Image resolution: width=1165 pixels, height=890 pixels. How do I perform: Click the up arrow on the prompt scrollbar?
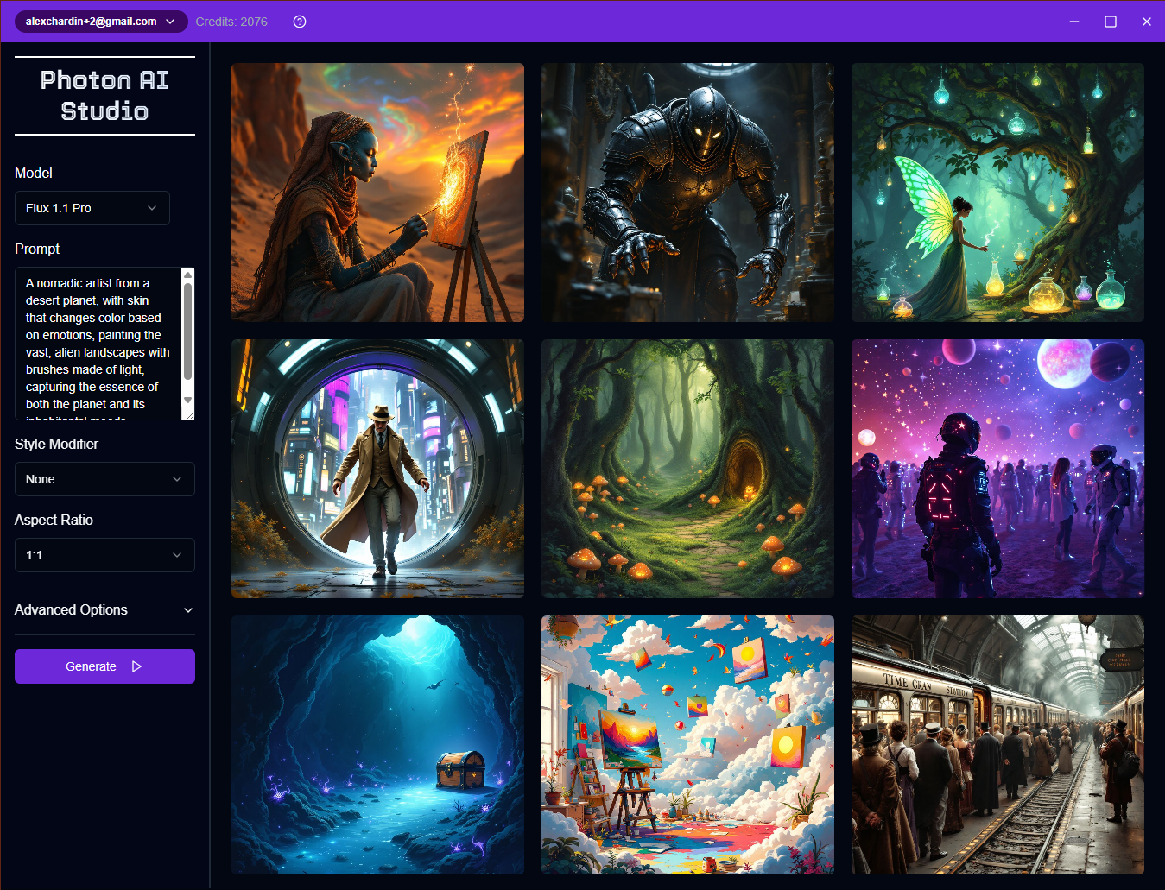(x=188, y=275)
